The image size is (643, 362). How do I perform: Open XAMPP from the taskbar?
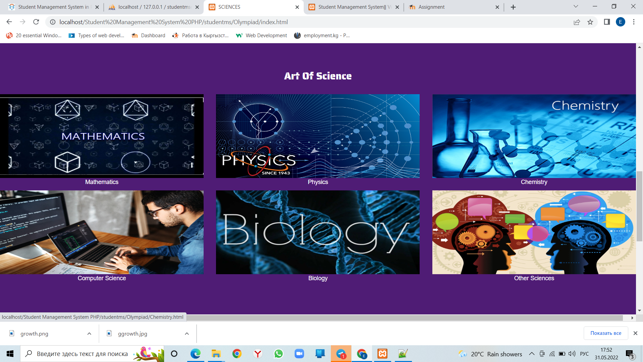(x=382, y=354)
